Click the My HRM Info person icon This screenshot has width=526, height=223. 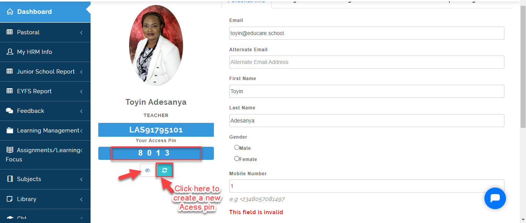click(10, 52)
